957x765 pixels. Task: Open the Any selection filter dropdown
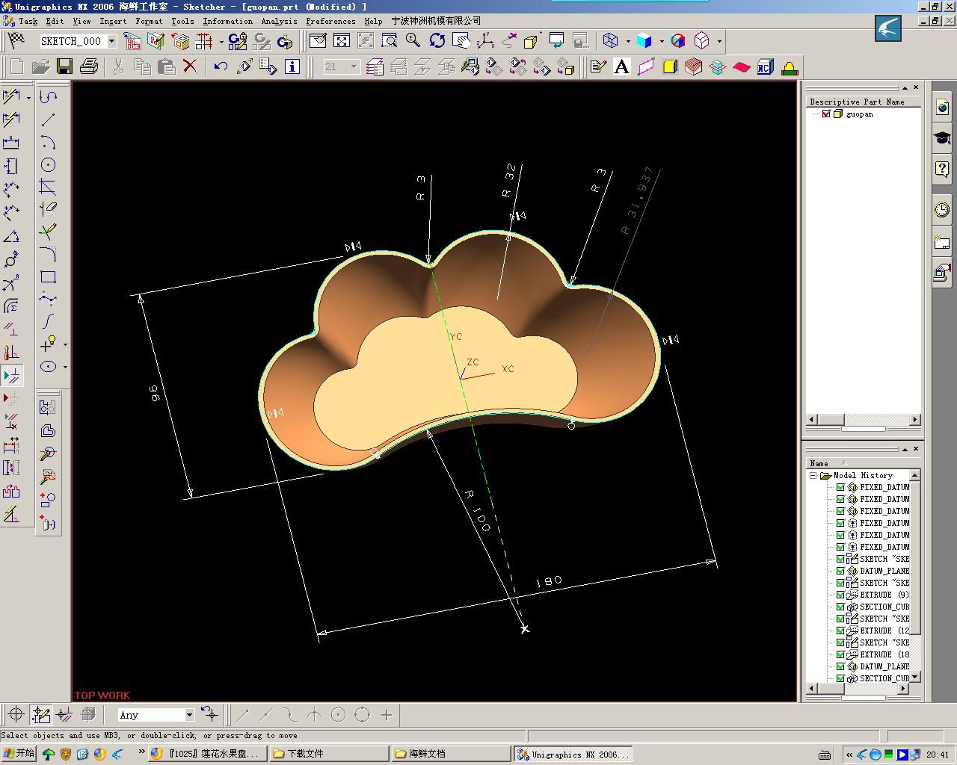189,715
